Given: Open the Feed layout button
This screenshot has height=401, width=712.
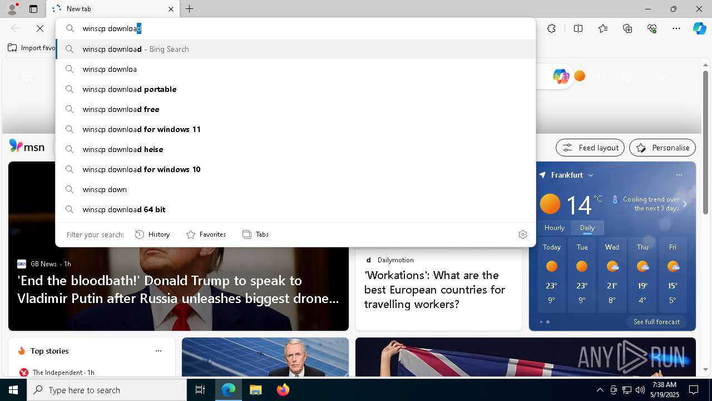Looking at the screenshot, I should [x=590, y=148].
